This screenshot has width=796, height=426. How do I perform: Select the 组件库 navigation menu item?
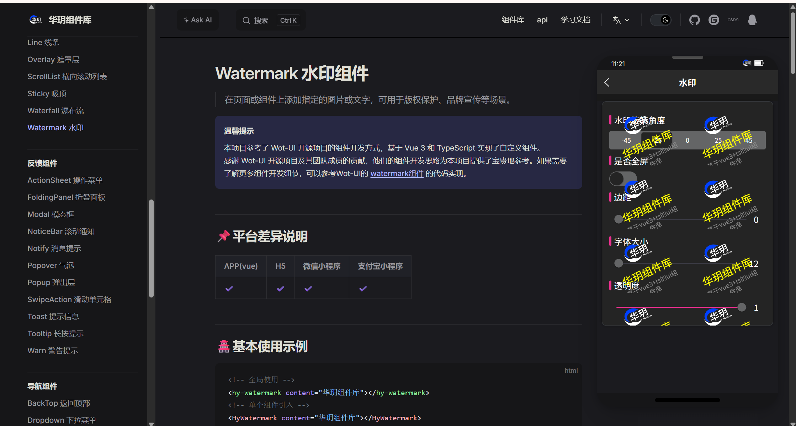coord(513,20)
